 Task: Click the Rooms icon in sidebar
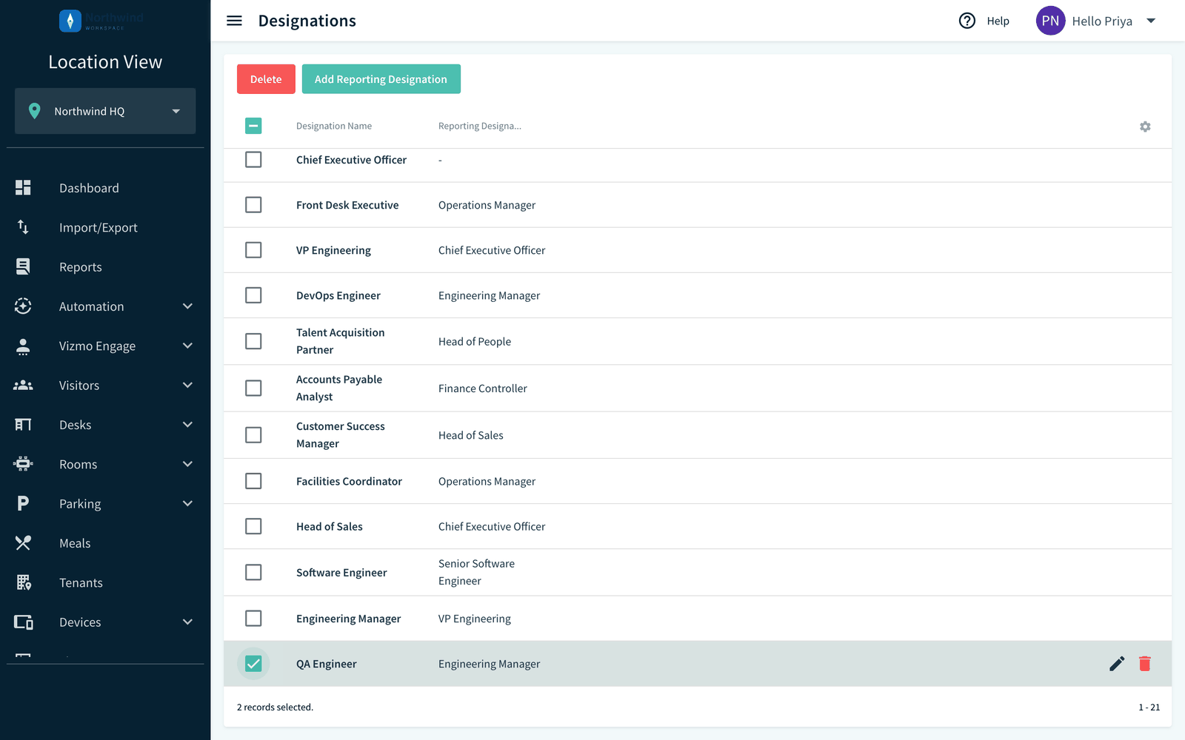[x=23, y=464]
